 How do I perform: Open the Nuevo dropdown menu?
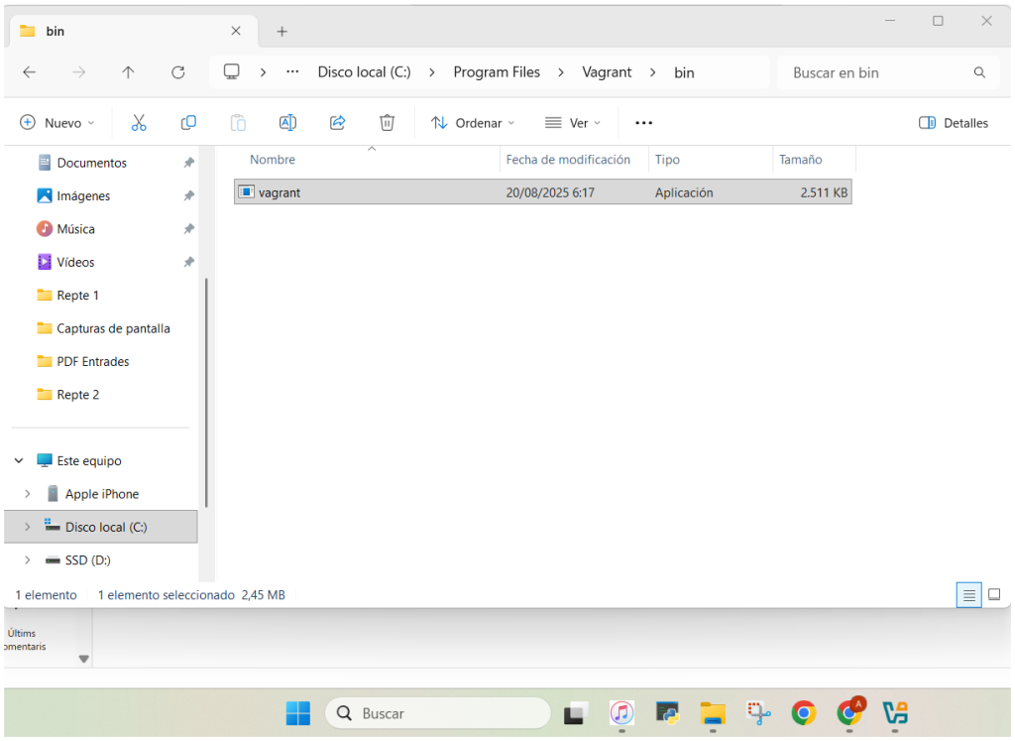57,123
